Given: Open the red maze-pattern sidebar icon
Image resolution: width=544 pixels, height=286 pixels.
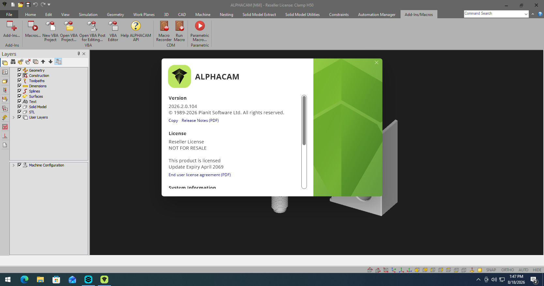Looking at the screenshot, I should pos(5,127).
